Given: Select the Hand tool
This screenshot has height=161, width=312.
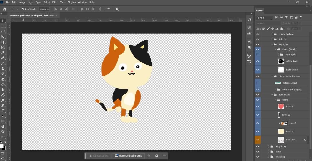Looking at the screenshot, I should (x=3, y=126).
